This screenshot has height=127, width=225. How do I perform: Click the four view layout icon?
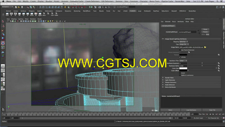coord(3,71)
